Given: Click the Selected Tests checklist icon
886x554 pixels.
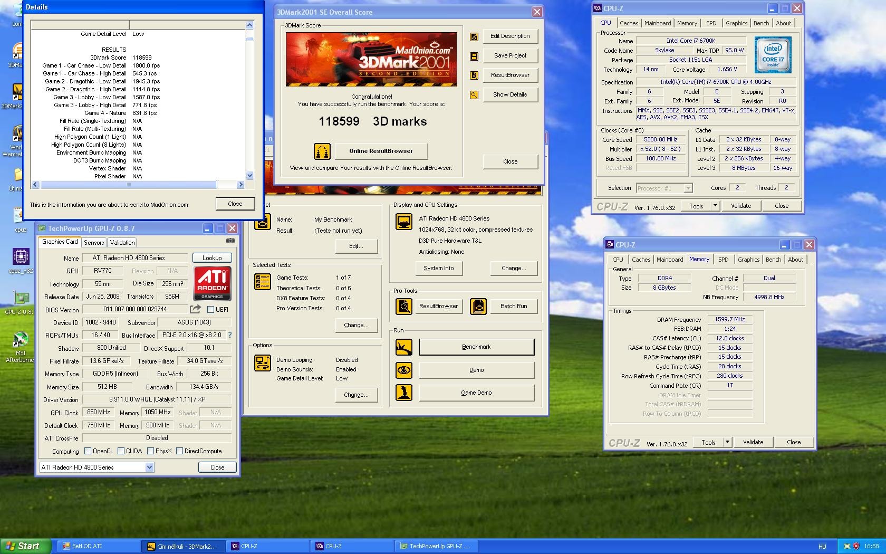Looking at the screenshot, I should click(x=263, y=282).
